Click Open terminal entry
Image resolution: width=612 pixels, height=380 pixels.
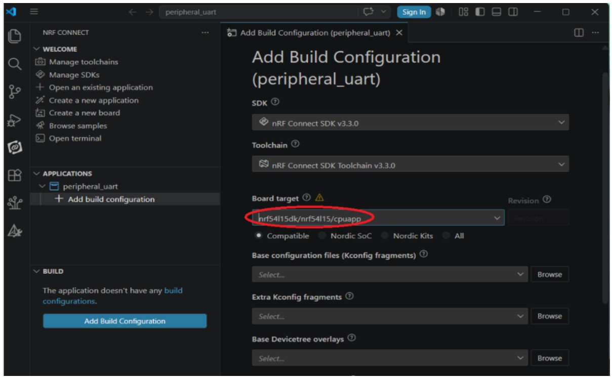(75, 138)
